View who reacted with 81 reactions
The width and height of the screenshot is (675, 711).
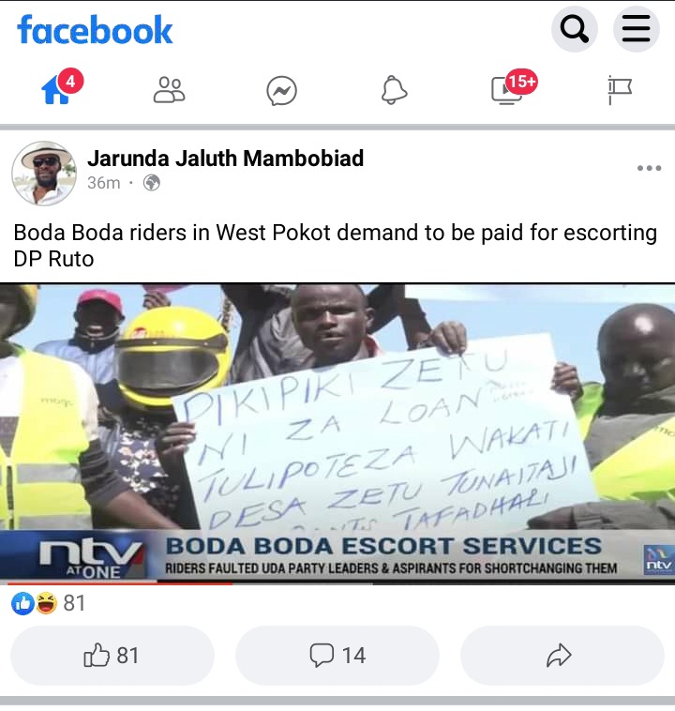click(49, 603)
